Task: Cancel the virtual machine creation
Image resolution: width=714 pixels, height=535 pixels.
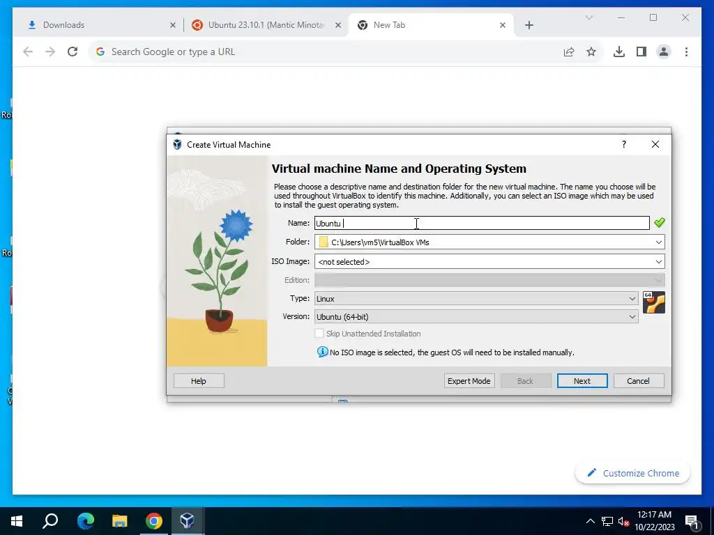Action: (639, 381)
